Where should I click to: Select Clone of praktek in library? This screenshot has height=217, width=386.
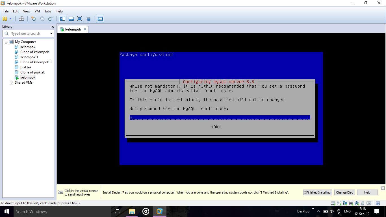32,72
